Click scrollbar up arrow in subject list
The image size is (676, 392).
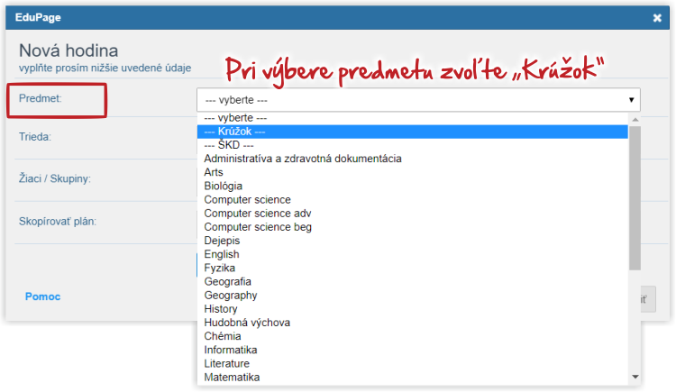click(635, 120)
